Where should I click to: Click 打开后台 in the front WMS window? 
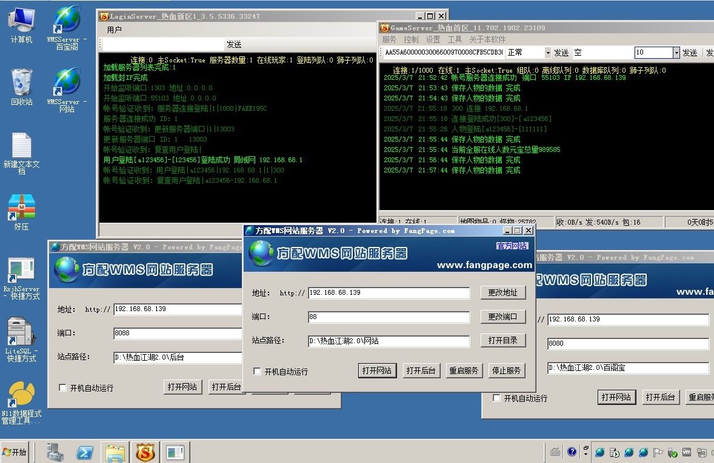point(421,370)
